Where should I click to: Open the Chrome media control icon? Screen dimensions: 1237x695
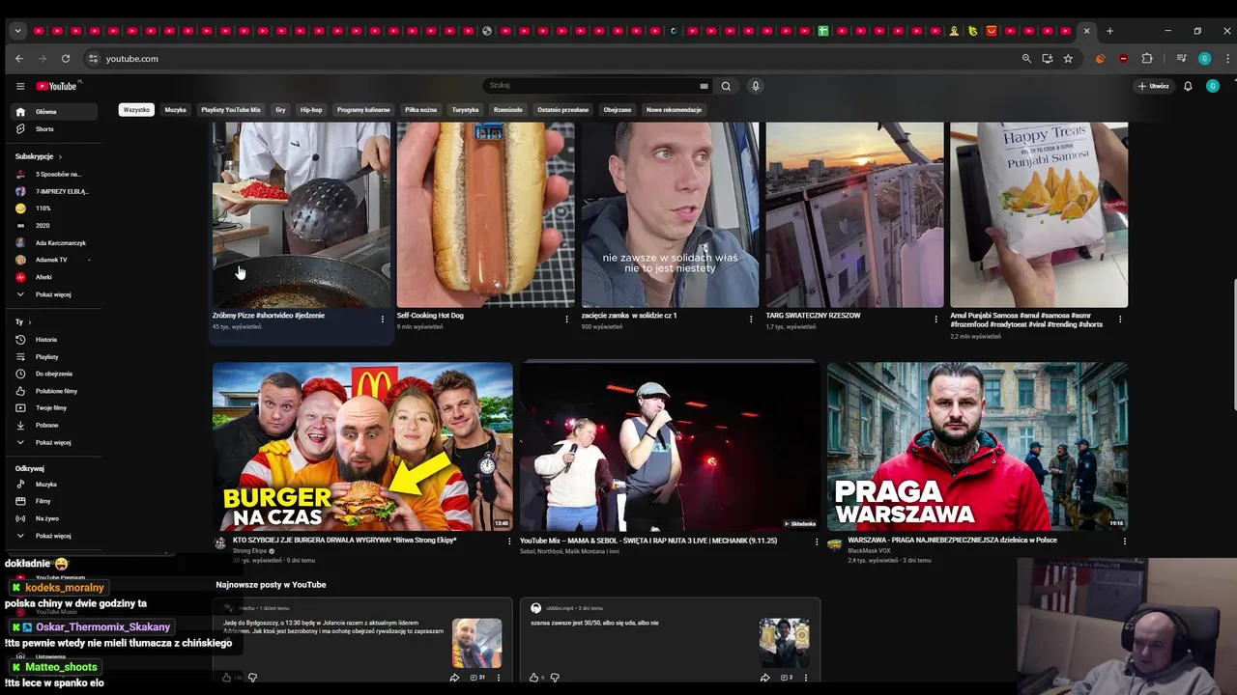click(x=1181, y=59)
